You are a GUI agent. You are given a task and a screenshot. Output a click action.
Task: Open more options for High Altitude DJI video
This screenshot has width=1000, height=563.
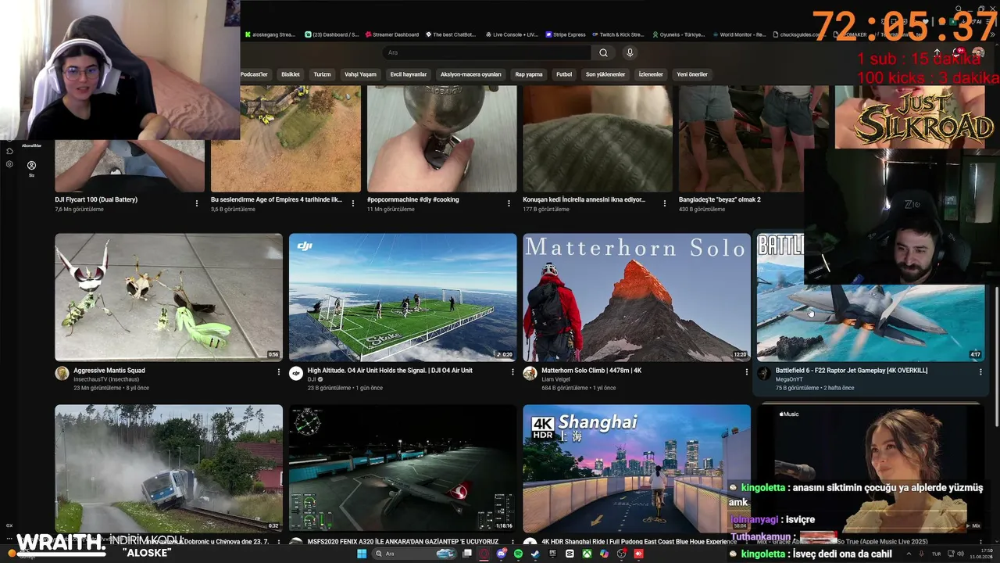coord(512,372)
